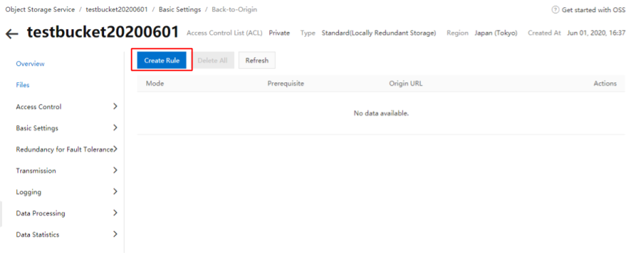Select Logging in sidebar
The width and height of the screenshot is (636, 259).
point(29,192)
